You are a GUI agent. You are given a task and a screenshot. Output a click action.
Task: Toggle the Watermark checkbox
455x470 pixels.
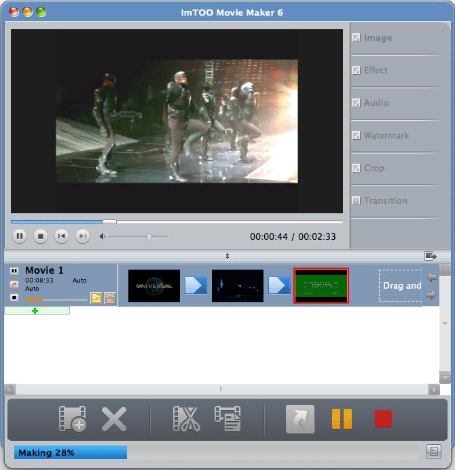(356, 135)
